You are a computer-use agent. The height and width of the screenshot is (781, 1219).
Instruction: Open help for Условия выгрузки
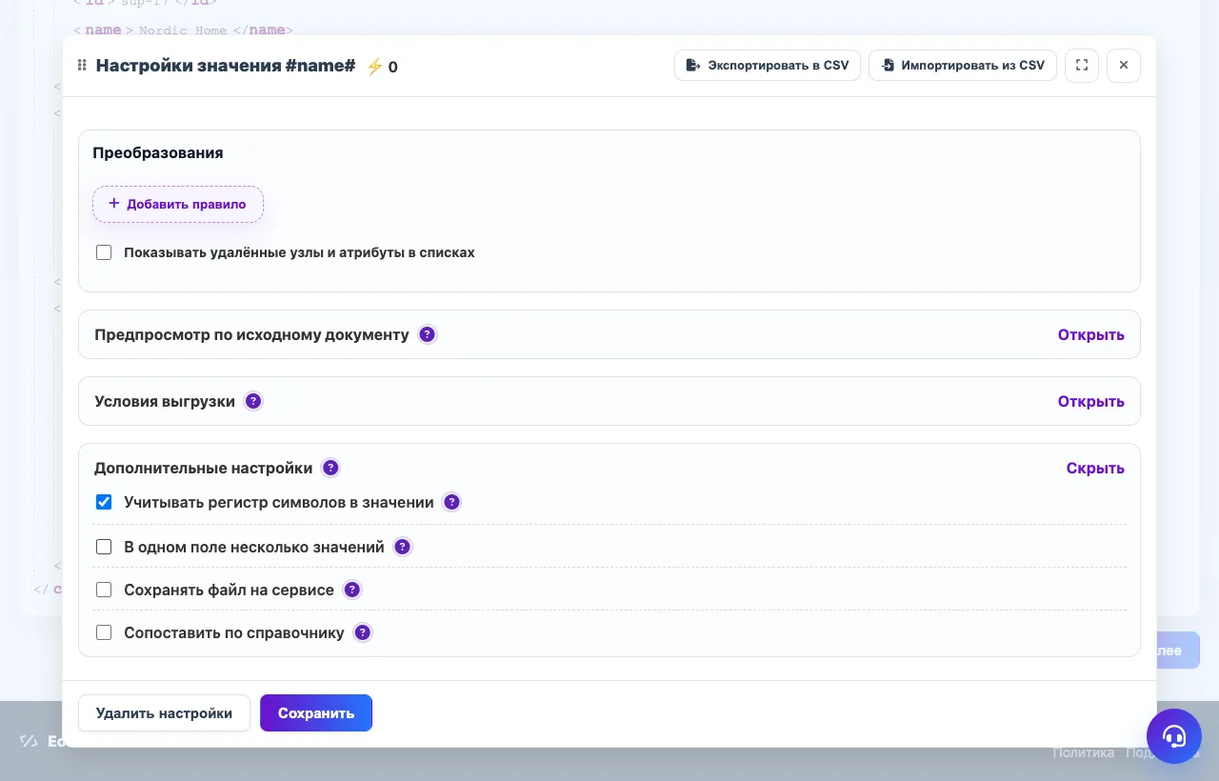[x=253, y=401]
